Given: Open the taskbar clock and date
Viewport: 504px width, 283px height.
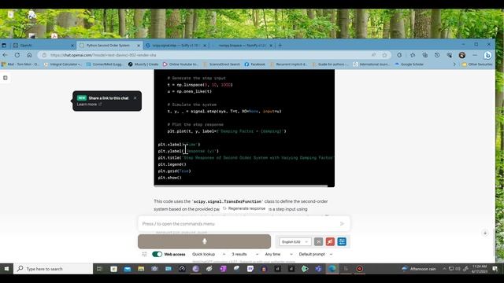Looking at the screenshot, I should tap(480, 269).
